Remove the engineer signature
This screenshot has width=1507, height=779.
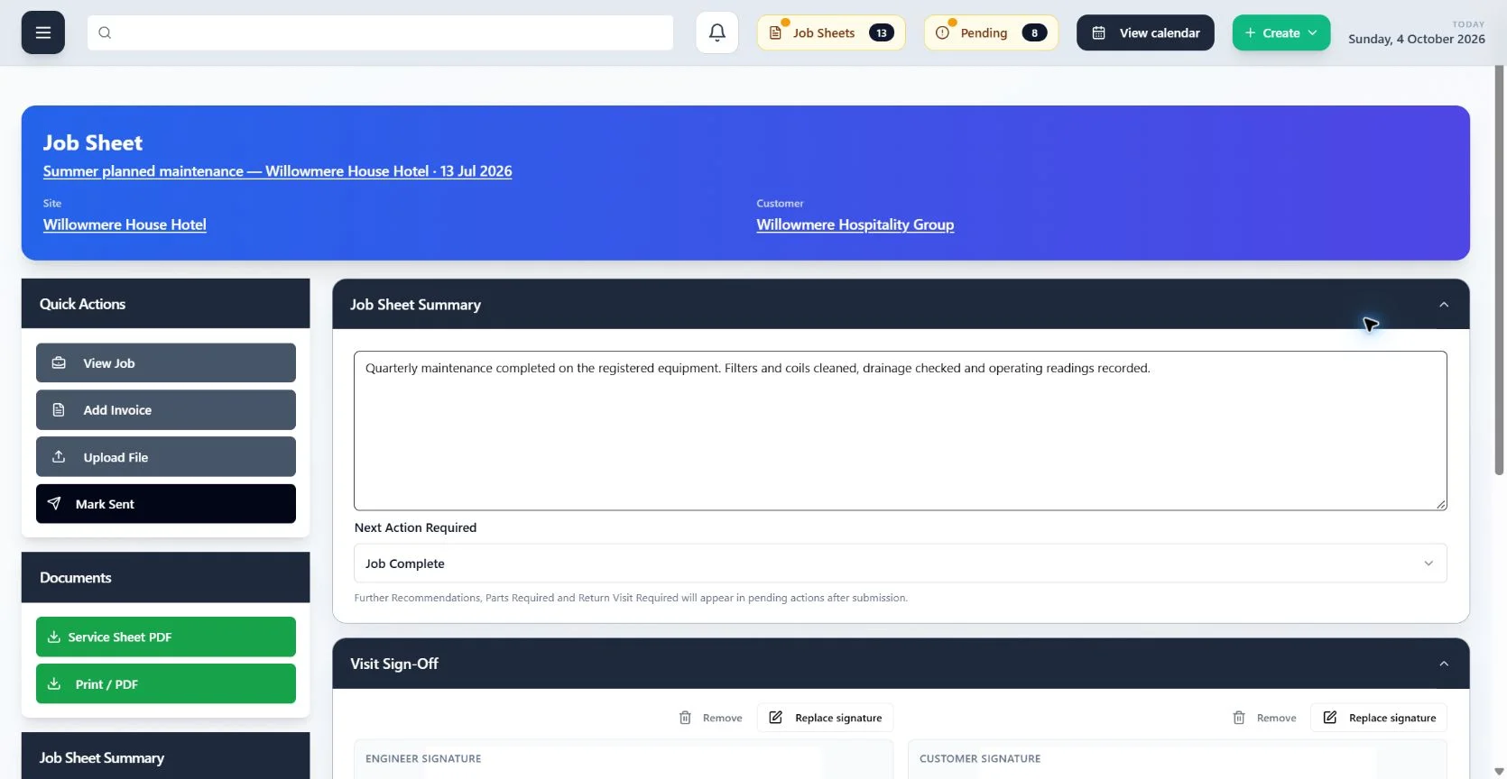point(711,718)
